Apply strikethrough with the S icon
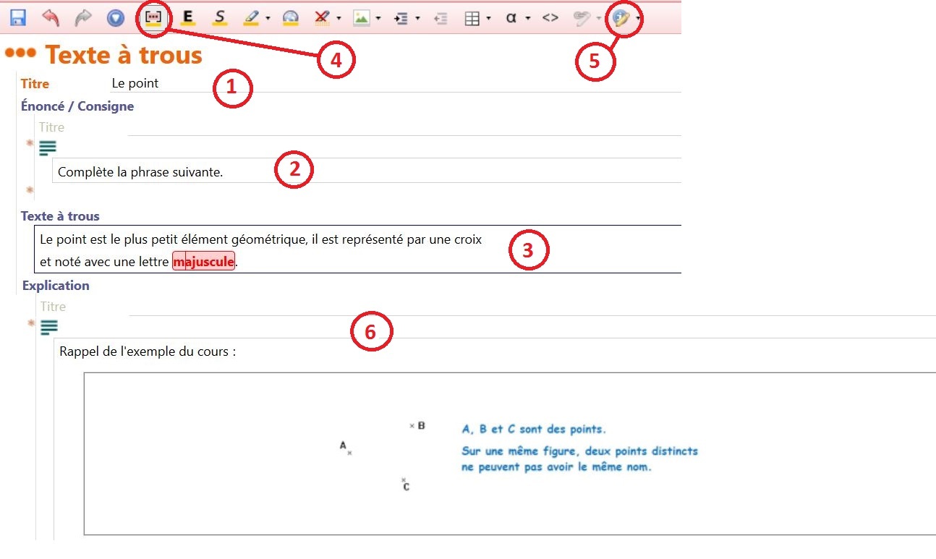 219,17
